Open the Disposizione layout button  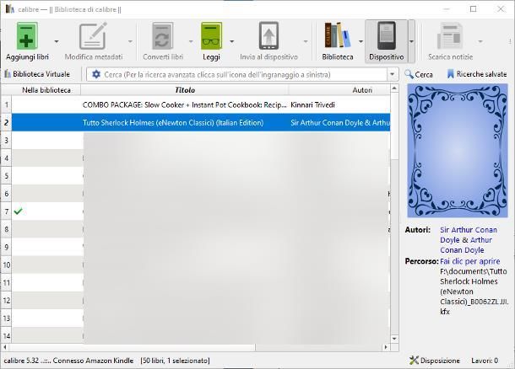pos(435,361)
